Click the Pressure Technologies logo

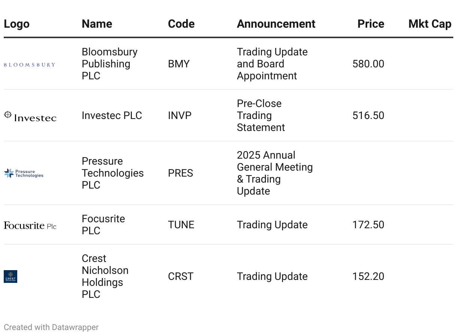(x=24, y=173)
